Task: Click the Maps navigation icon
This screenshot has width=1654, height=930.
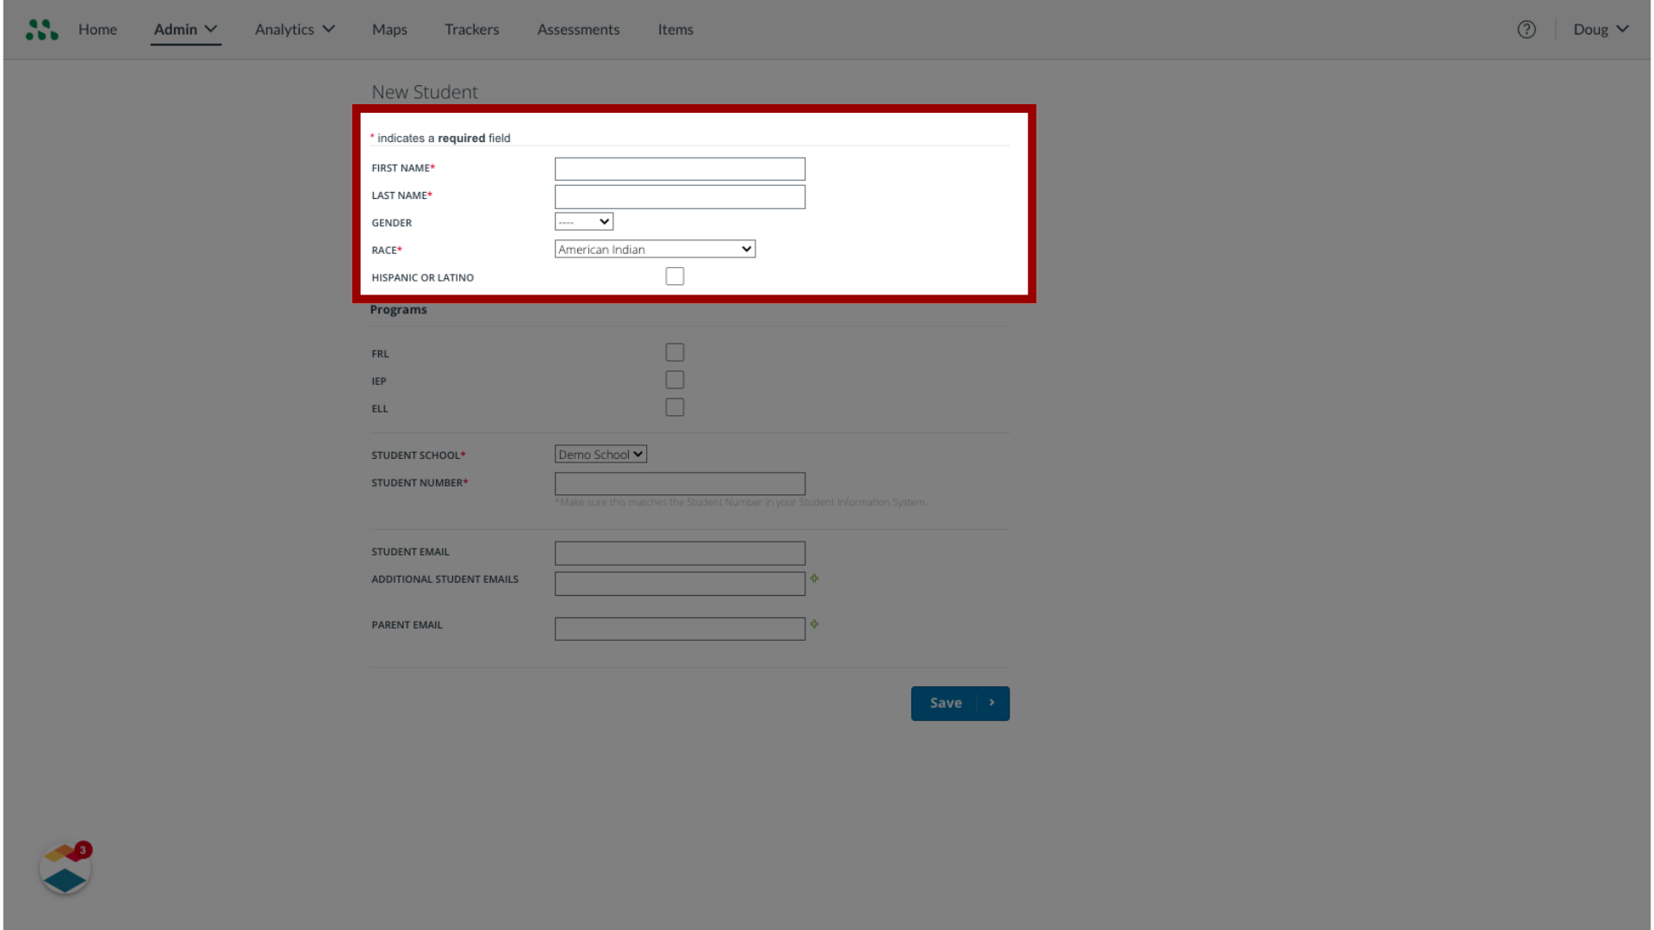Action: [x=389, y=28]
